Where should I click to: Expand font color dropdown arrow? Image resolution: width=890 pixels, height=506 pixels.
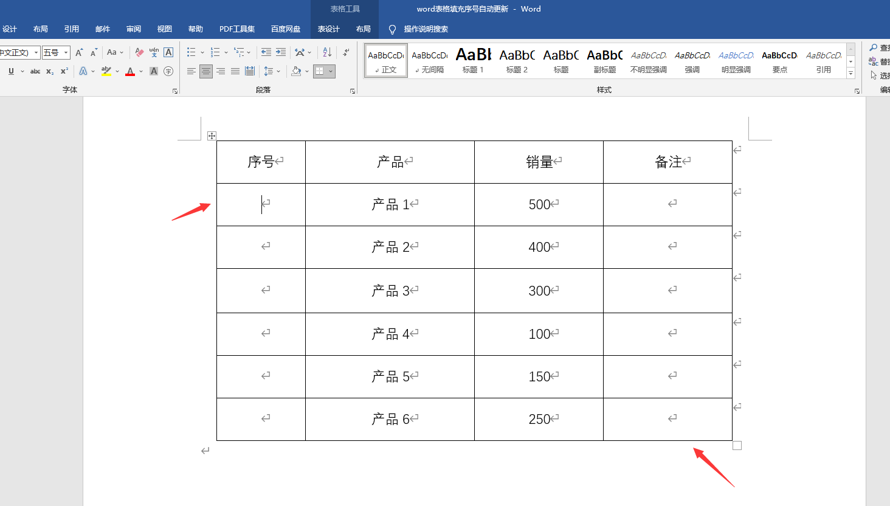coord(141,71)
